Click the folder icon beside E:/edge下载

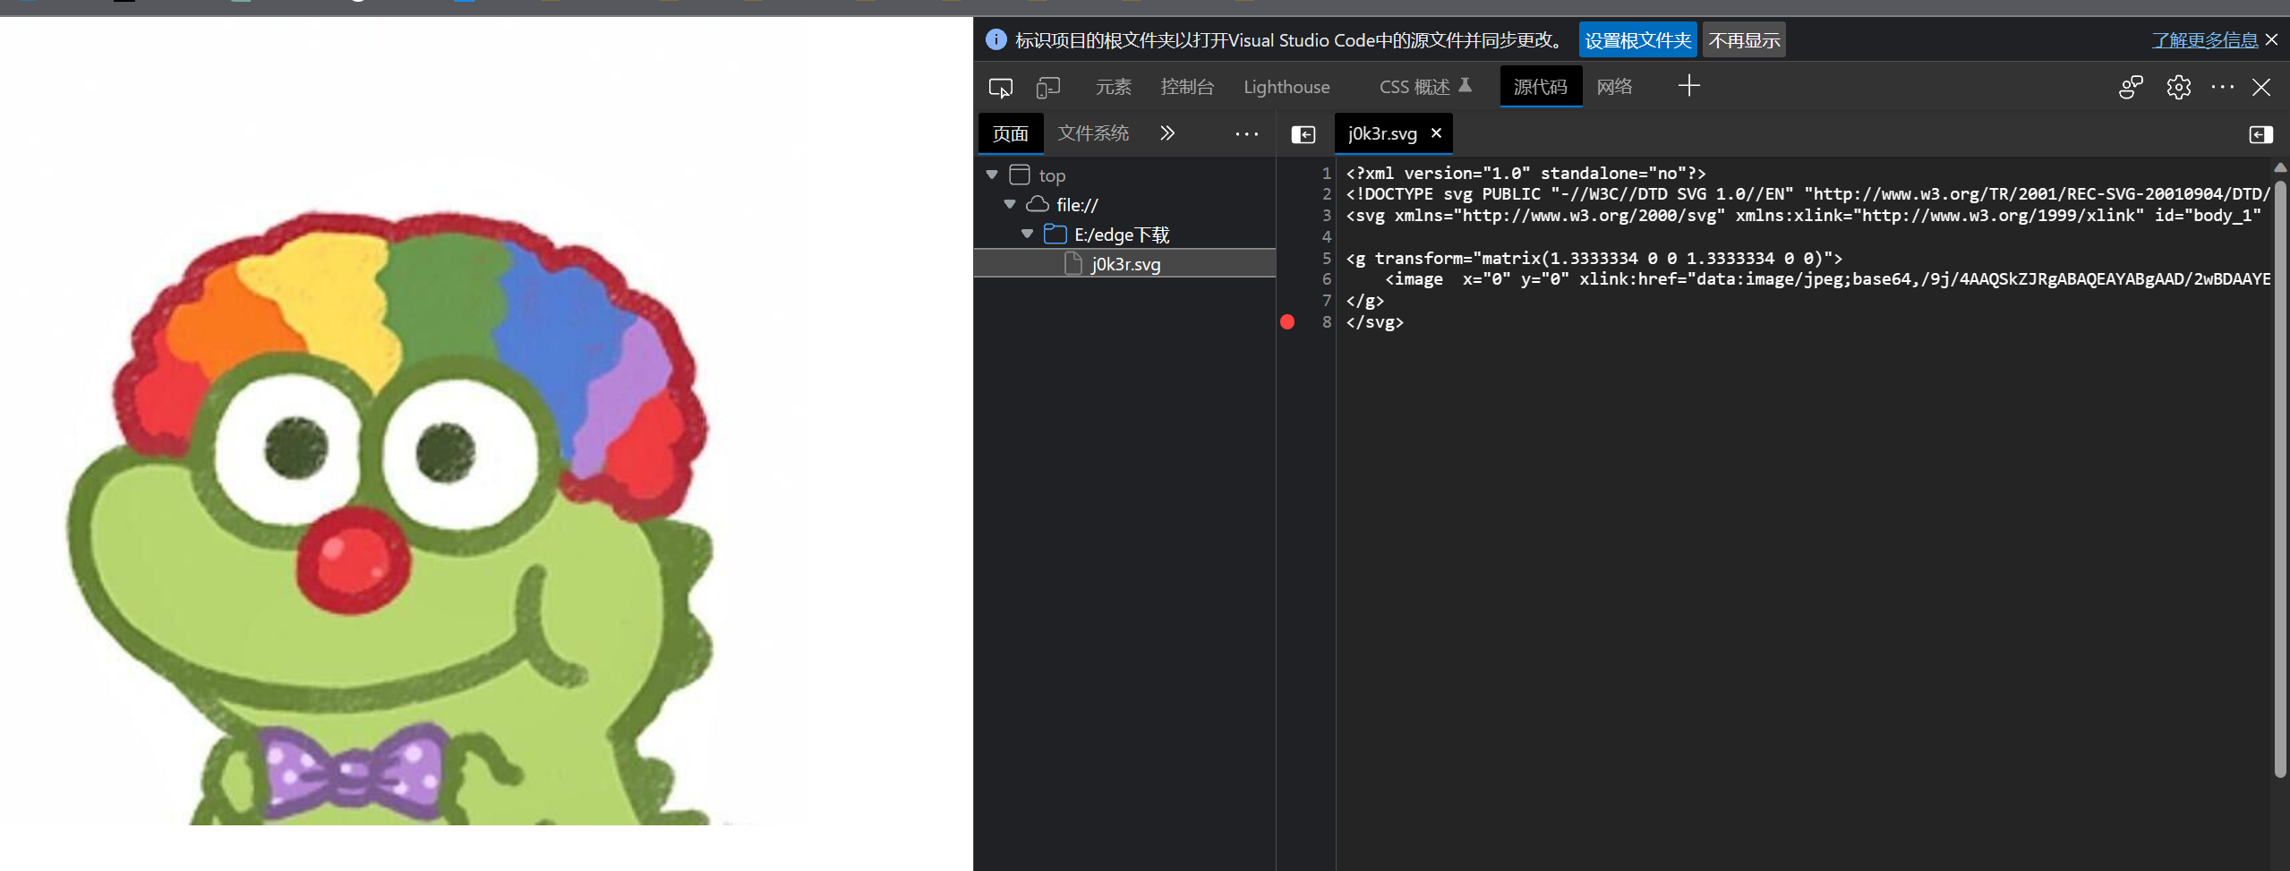[x=1055, y=234]
